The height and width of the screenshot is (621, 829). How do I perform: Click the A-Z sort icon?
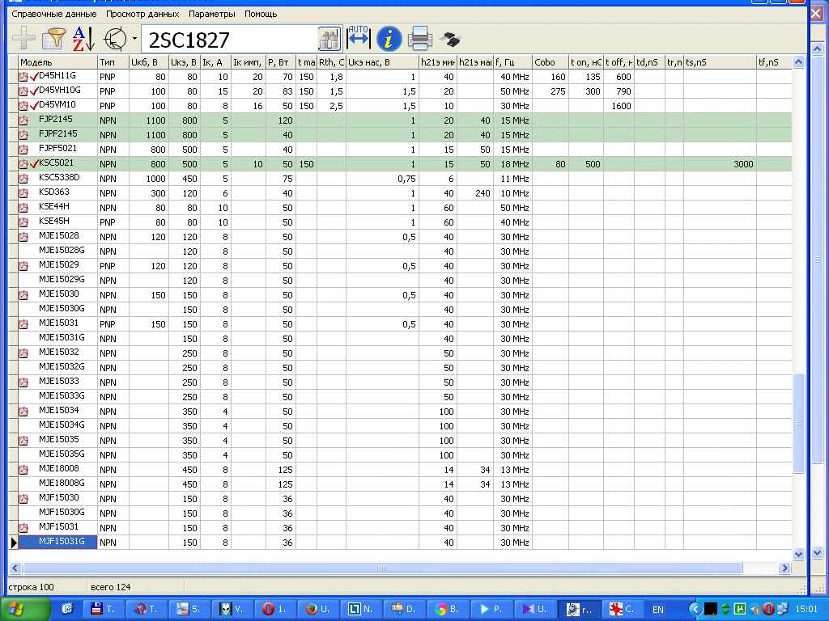click(83, 39)
